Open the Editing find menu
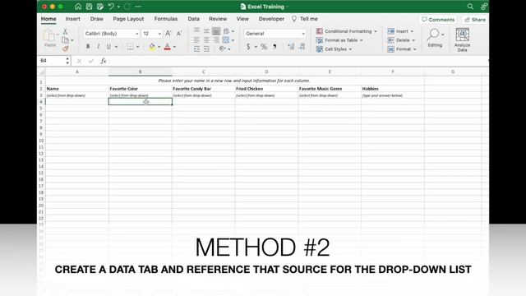This screenshot has height=296, width=526. pos(435,38)
